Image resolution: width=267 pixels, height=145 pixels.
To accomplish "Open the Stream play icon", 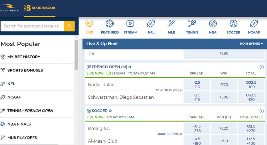I will (130, 23).
